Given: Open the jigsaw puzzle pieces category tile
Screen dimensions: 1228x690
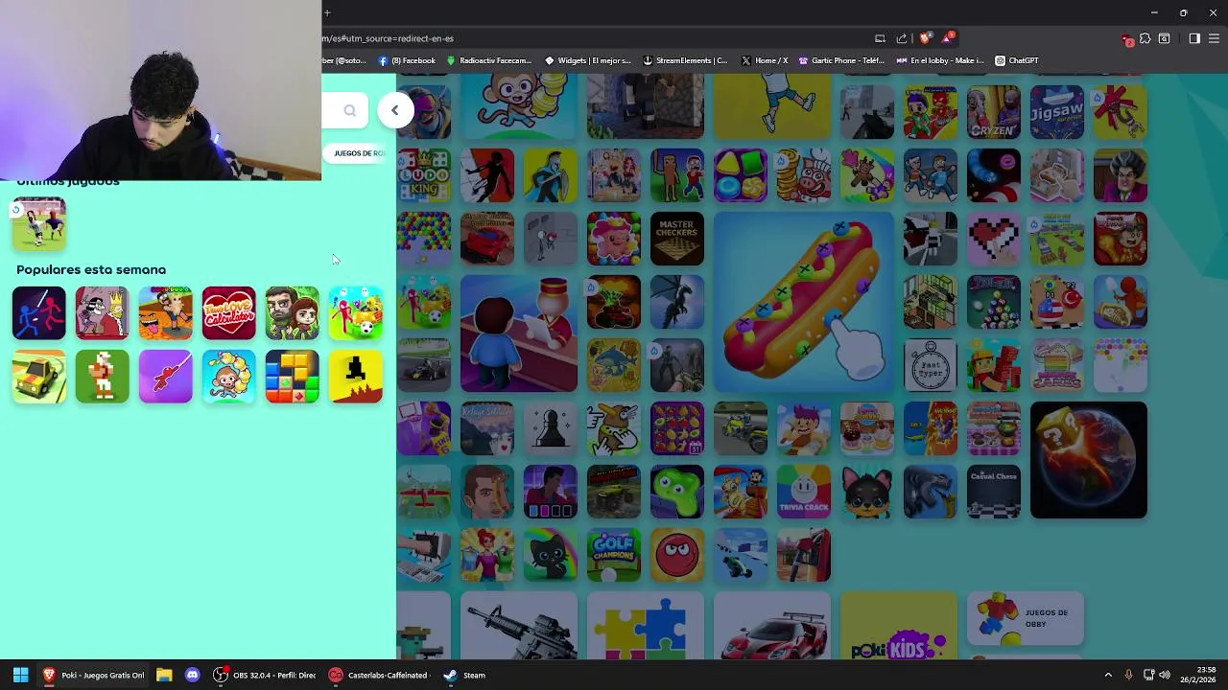Looking at the screenshot, I should point(646,626).
